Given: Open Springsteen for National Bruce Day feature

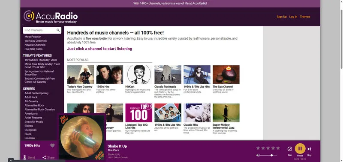Looking at the screenshot, I should click(x=39, y=73).
